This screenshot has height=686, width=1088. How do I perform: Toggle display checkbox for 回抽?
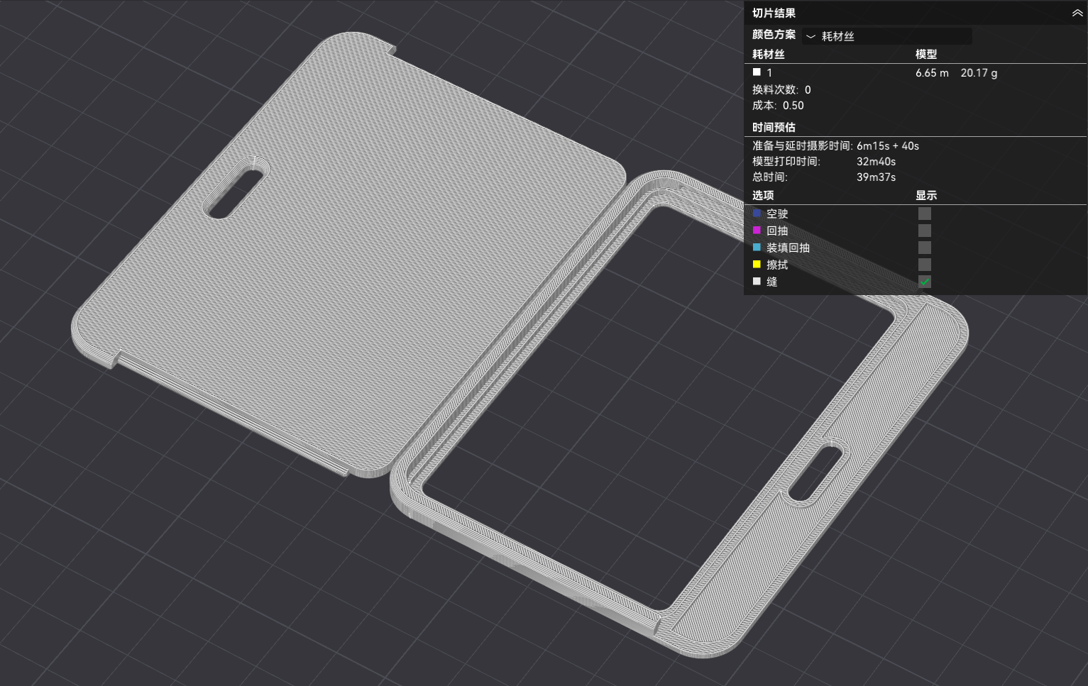(x=924, y=231)
